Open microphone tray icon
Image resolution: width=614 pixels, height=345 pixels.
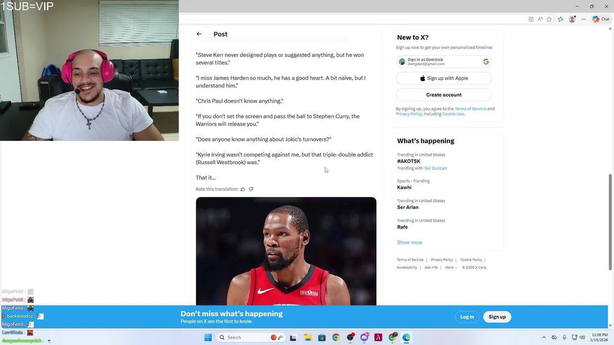click(564, 337)
